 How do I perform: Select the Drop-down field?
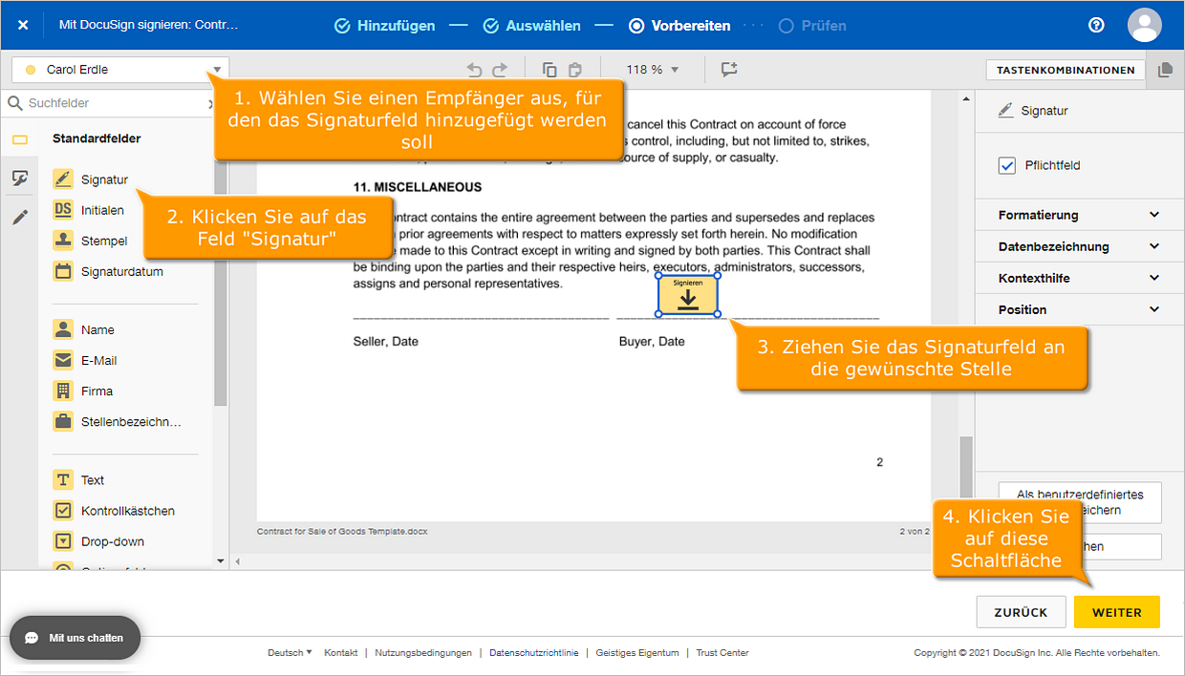click(99, 540)
